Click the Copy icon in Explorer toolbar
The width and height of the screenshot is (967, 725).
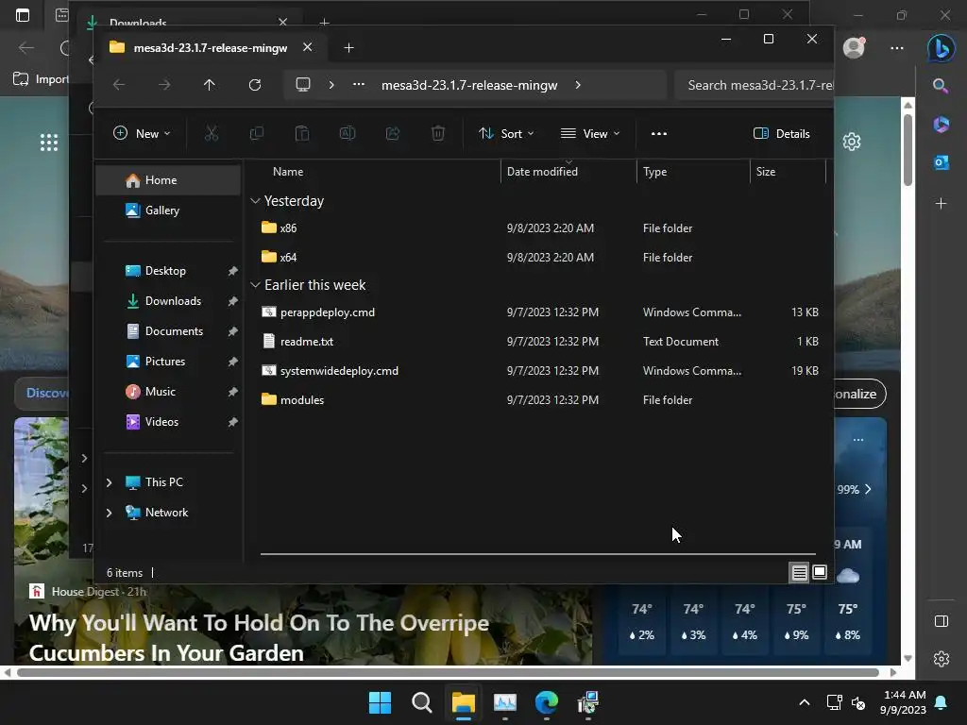257,133
